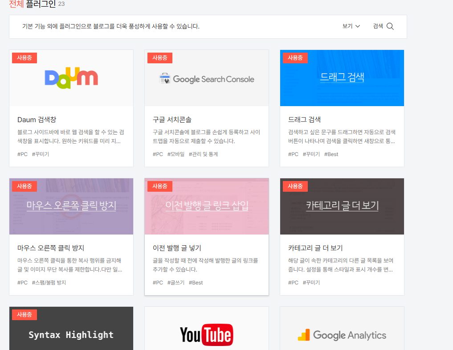
Task: Select #모바일 tag under 구글 서치콘솔
Action: point(175,154)
